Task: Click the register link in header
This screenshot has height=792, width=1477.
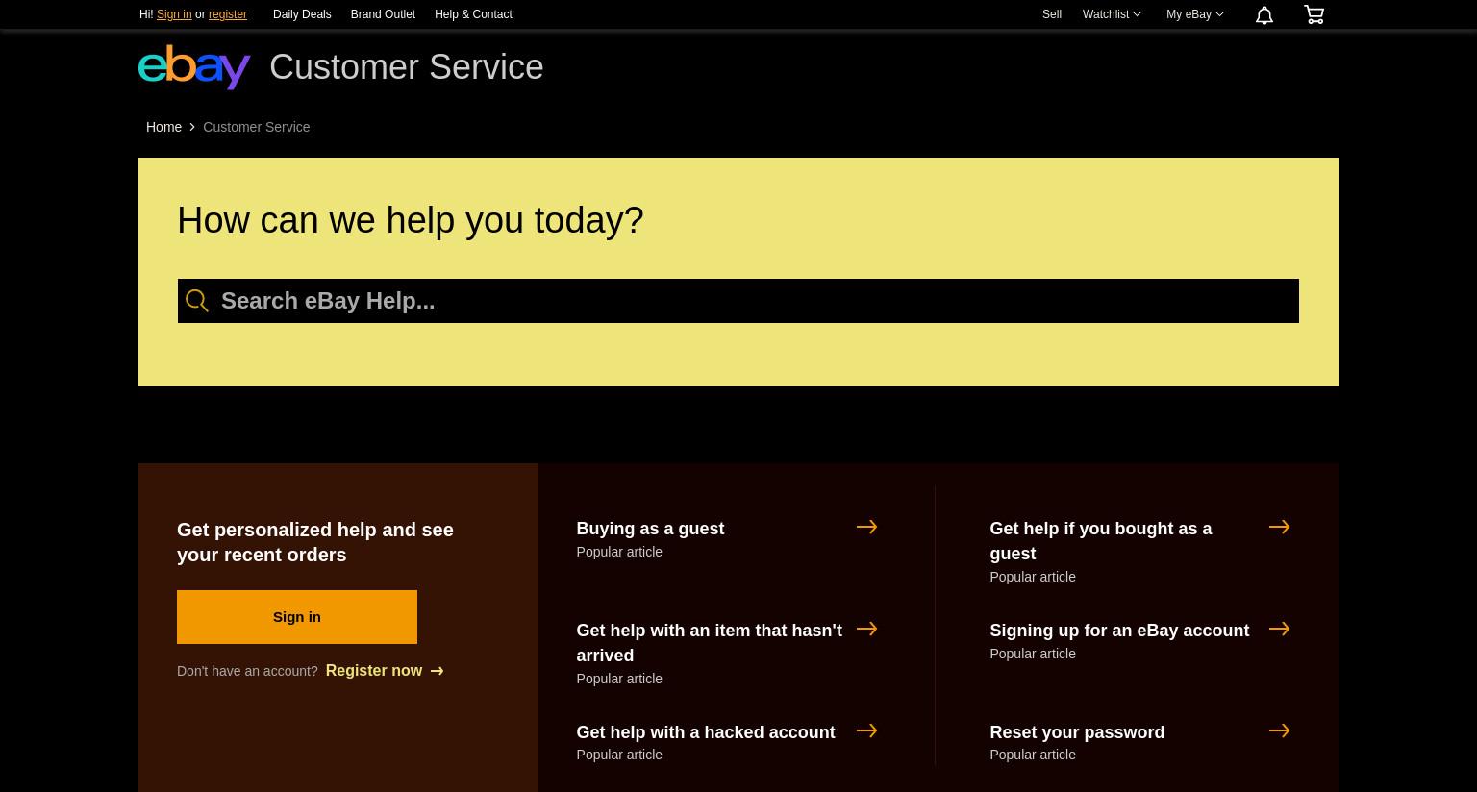Action: 228,14
